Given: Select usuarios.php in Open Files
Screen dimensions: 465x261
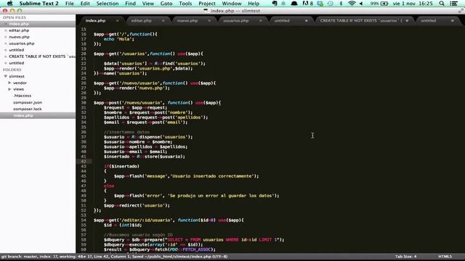Looking at the screenshot, I should tap(22, 43).
